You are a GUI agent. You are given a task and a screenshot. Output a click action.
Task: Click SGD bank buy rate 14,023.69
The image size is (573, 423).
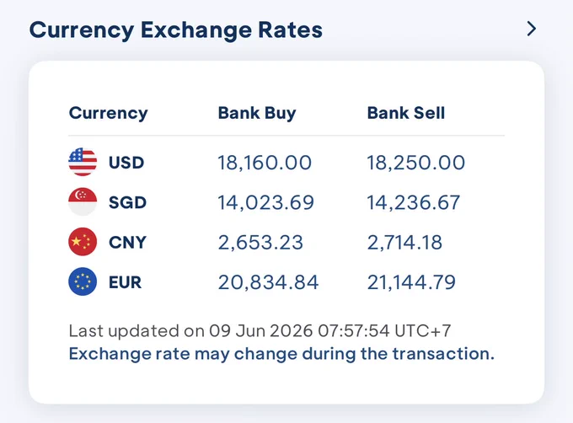[x=266, y=202]
